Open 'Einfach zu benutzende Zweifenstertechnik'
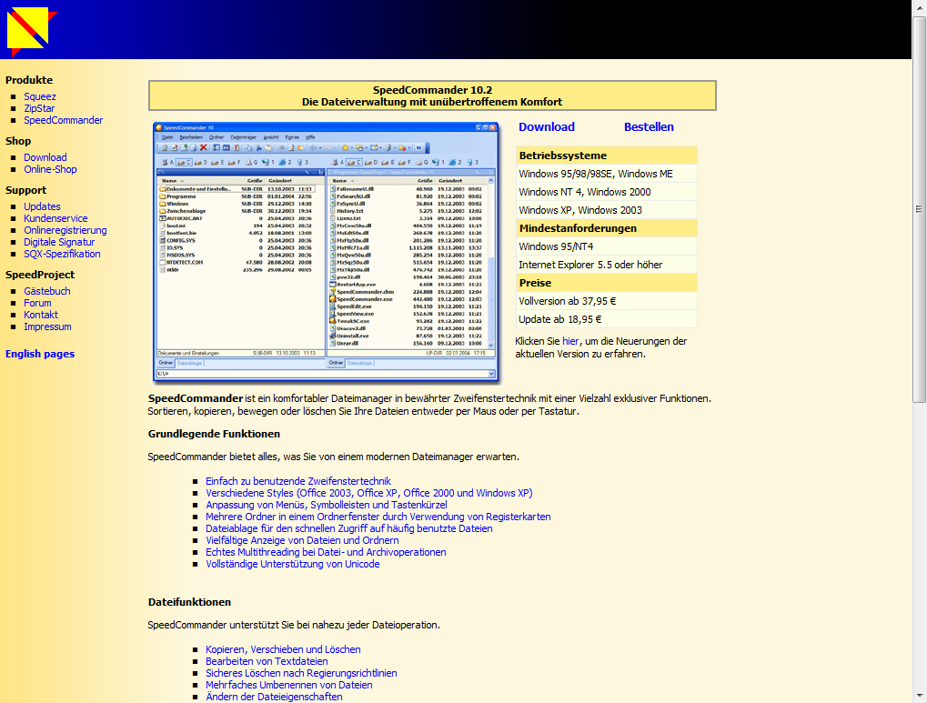 pos(298,481)
